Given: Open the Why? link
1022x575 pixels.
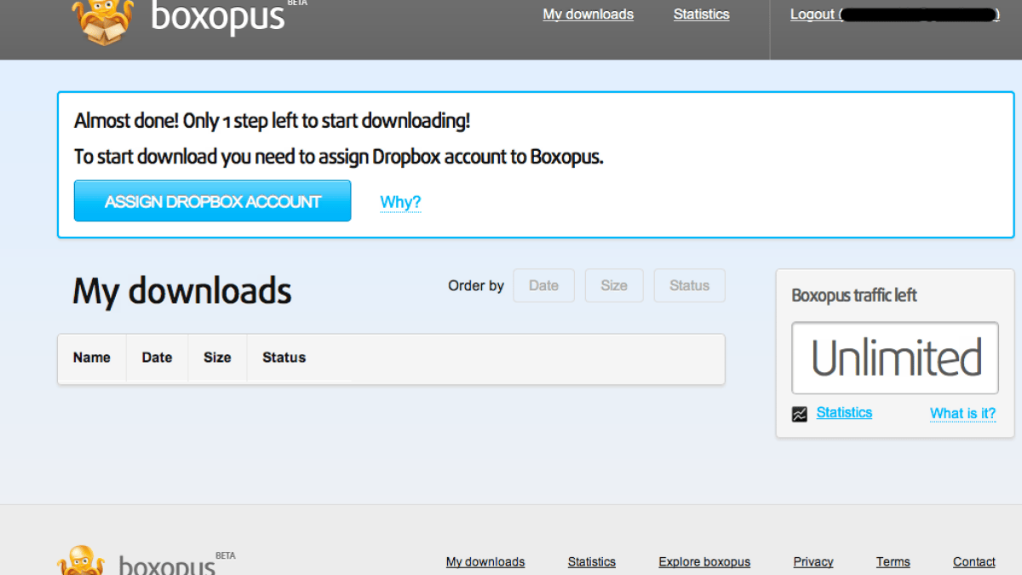Looking at the screenshot, I should click(400, 202).
